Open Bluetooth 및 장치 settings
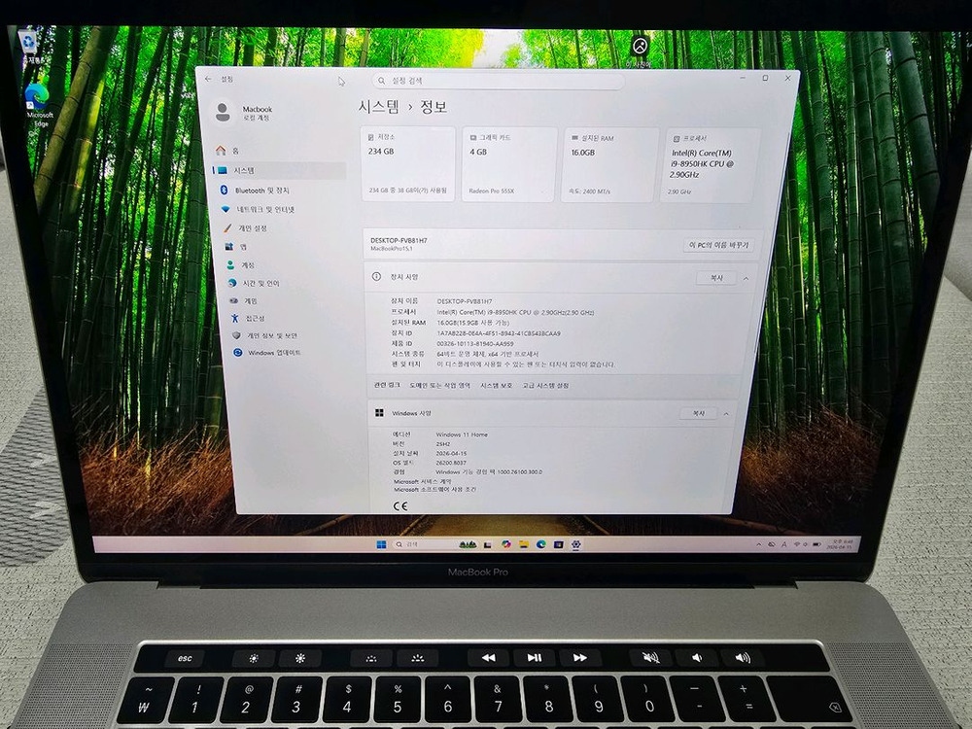This screenshot has width=972, height=729. pyautogui.click(x=260, y=191)
